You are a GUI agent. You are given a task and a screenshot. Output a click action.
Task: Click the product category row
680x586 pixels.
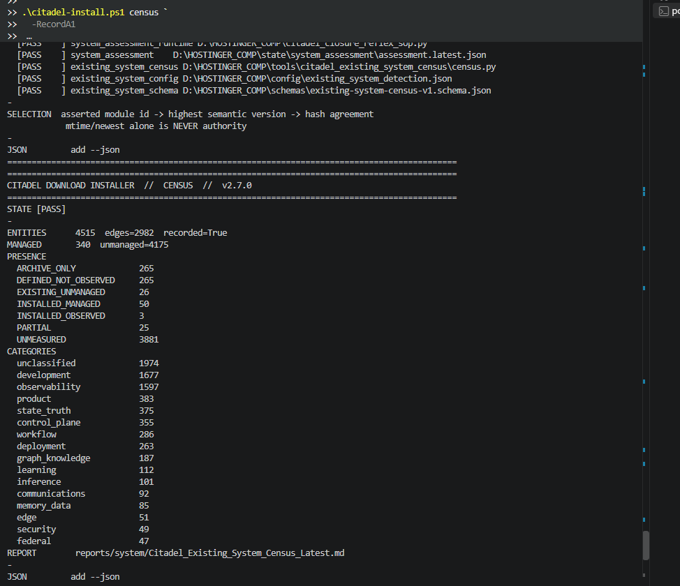(85, 399)
